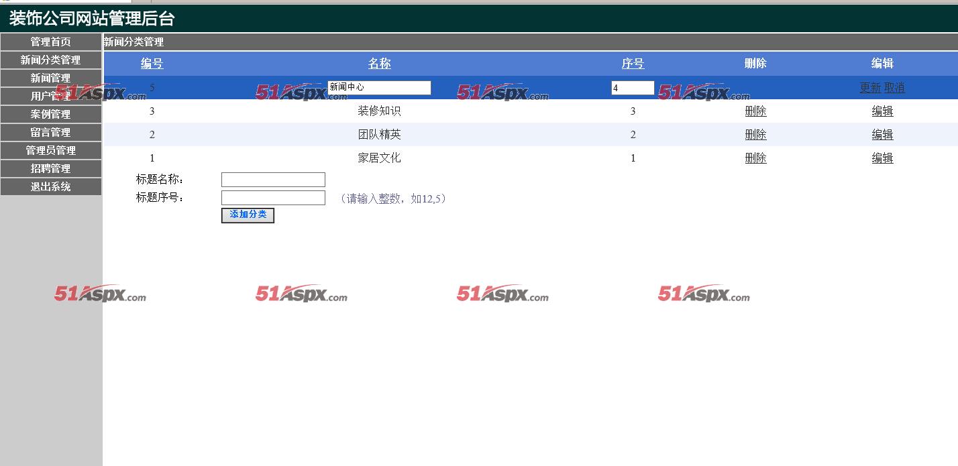958x466 pixels.
Task: Sort table by 序号 column header
Action: (633, 64)
